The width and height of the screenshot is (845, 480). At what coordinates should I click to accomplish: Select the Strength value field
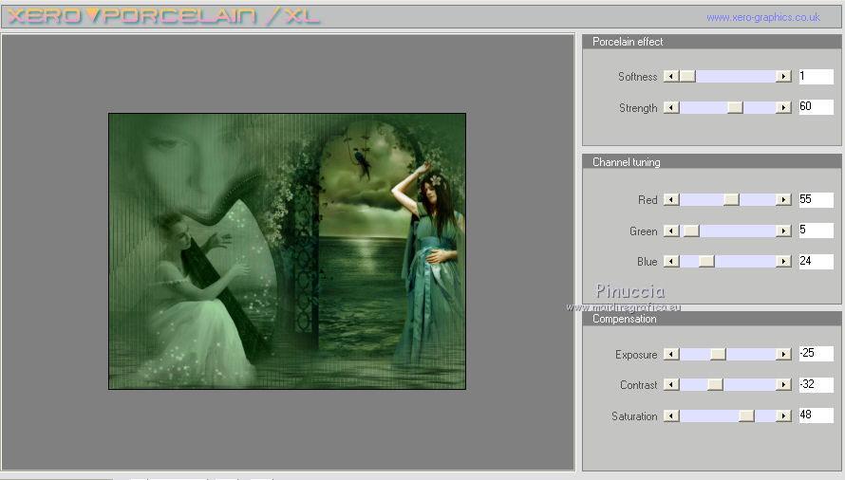[x=816, y=107]
